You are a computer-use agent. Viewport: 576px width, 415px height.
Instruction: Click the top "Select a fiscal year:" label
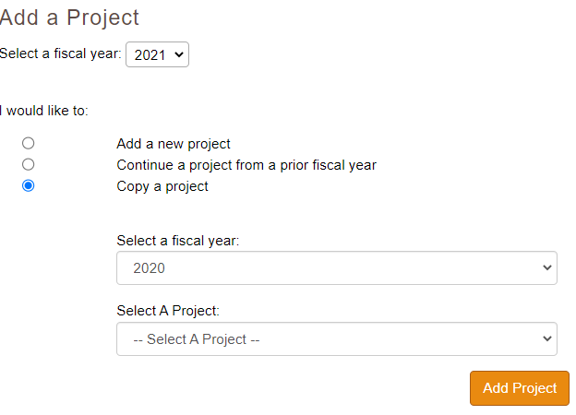click(x=61, y=53)
